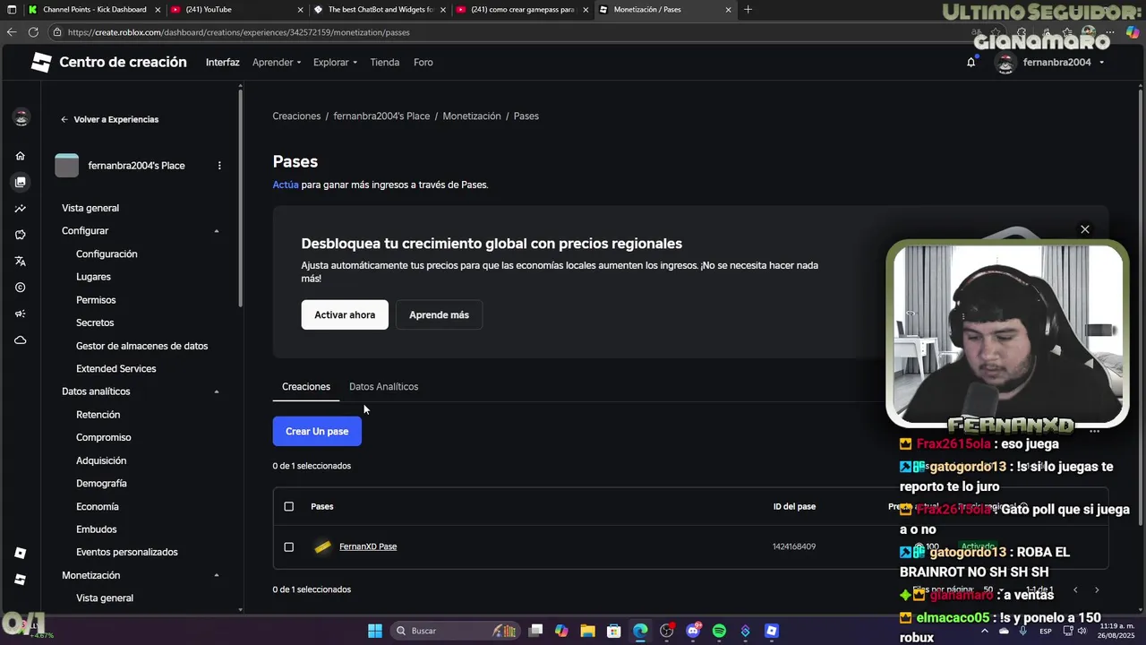Open the megaphone Ads icon in left rail
Image resolution: width=1146 pixels, height=645 pixels.
coord(20,314)
